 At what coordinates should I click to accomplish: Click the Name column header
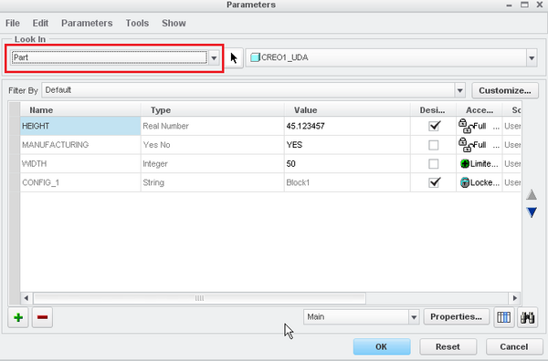(x=80, y=110)
